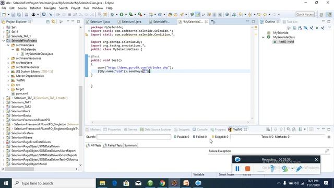The height and width of the screenshot is (188, 334).
Task: Toggle Mark Occurrences highlighter in toolbar
Action: 198,15
